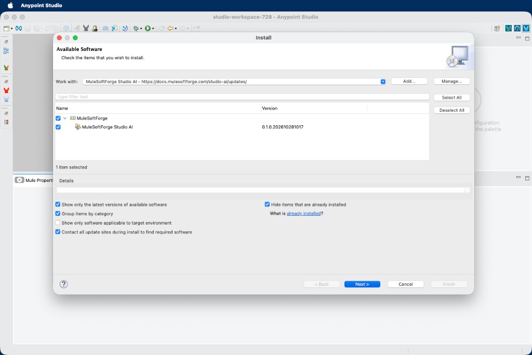
Task: Click the topmost Restore icon in left sidebar
Action: click(6, 42)
